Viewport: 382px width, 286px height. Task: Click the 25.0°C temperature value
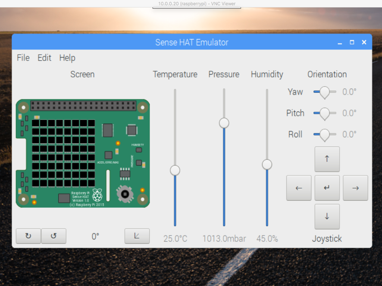[x=175, y=239]
